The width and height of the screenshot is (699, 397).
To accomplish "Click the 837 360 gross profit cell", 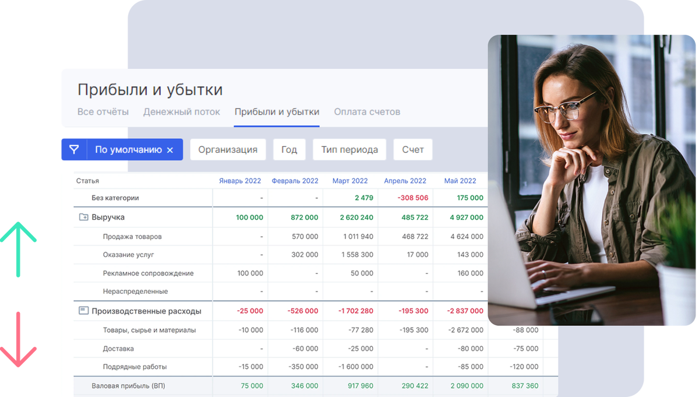I will tap(524, 386).
